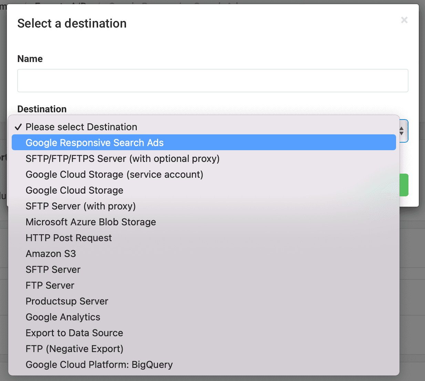Image resolution: width=425 pixels, height=381 pixels.
Task: Select Amazon S3 from the list
Action: [x=51, y=254]
